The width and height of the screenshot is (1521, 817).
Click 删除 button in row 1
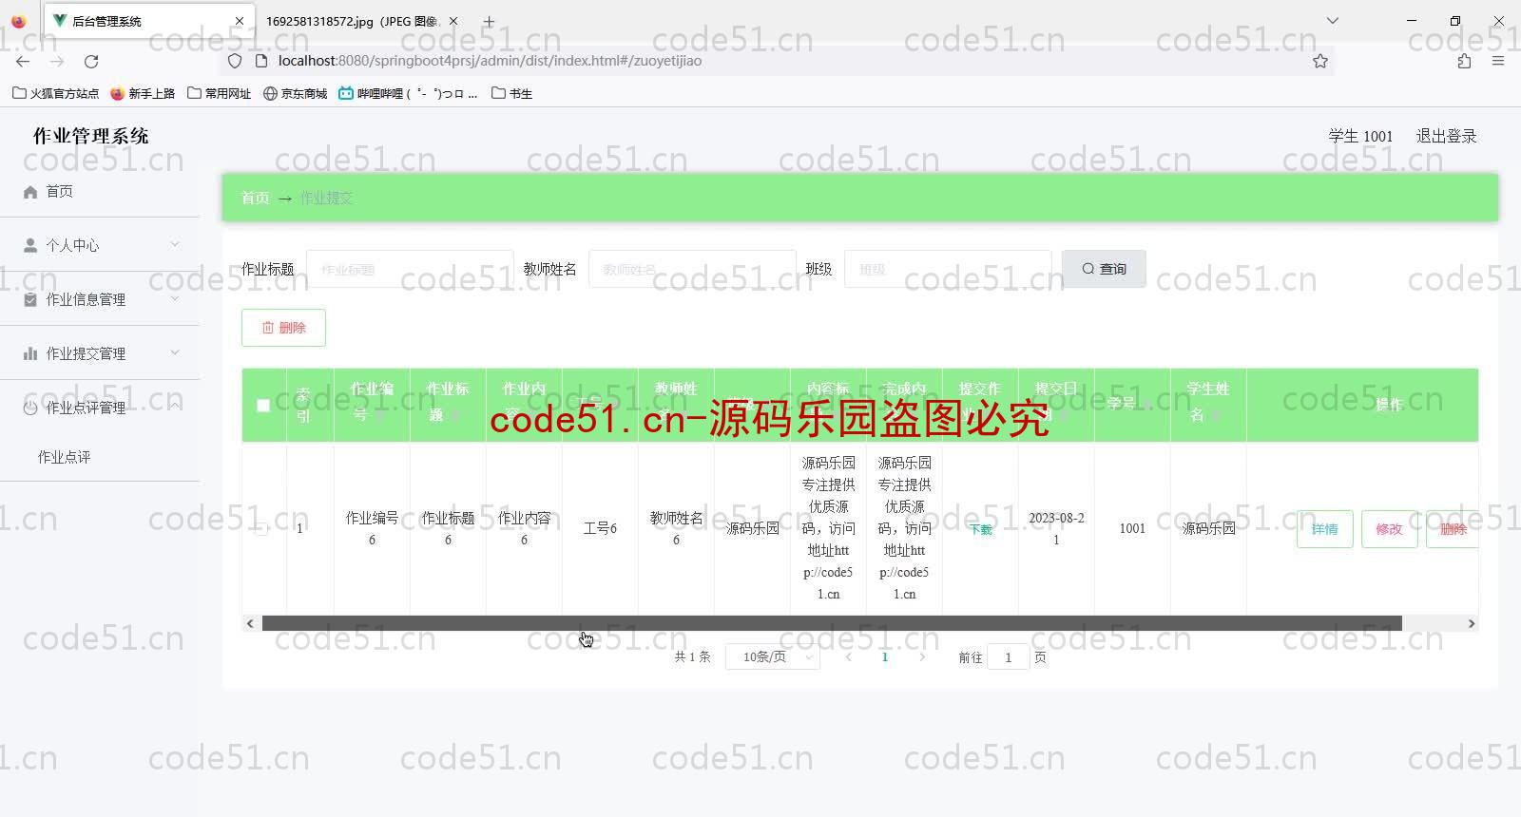coord(1452,529)
